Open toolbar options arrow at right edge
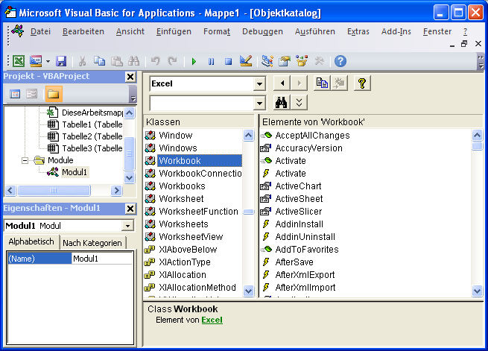This screenshot has height=351, width=488. (x=481, y=61)
